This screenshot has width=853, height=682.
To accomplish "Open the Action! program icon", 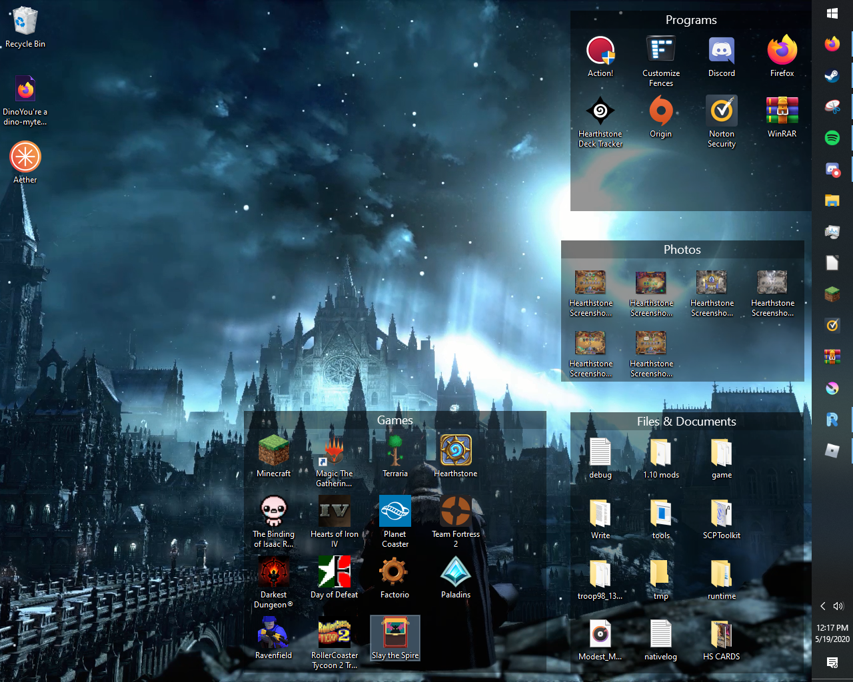I will 600,57.
